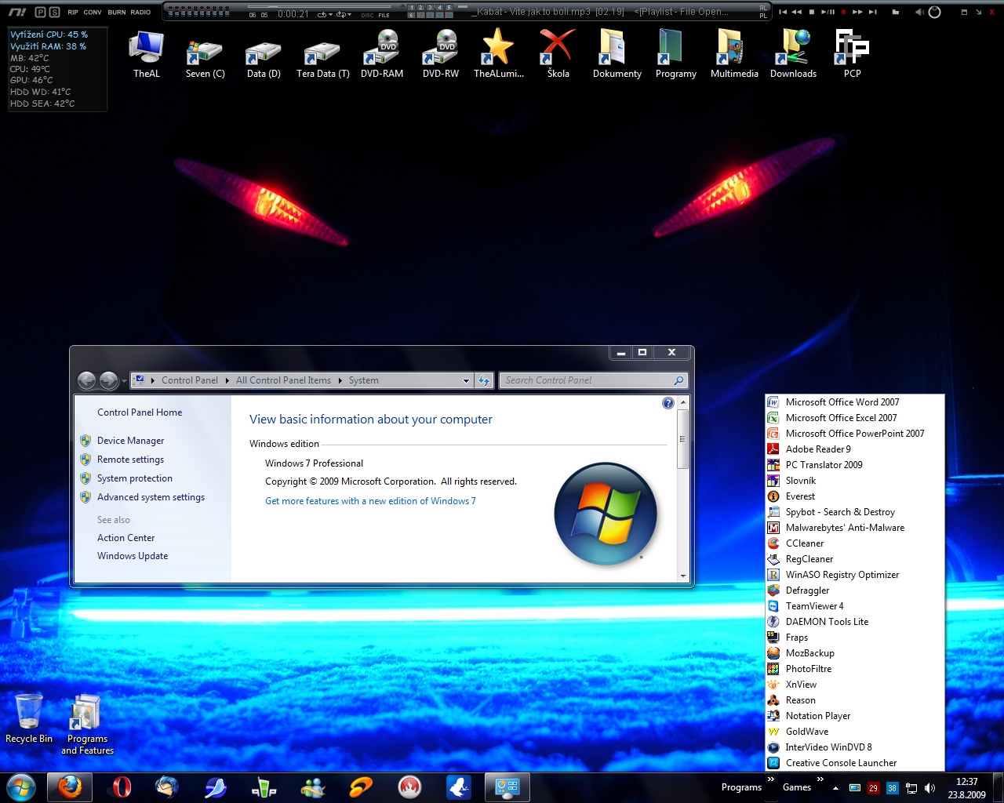This screenshot has height=803, width=1004.
Task: Open the Recycle Bin
Action: (x=29, y=718)
